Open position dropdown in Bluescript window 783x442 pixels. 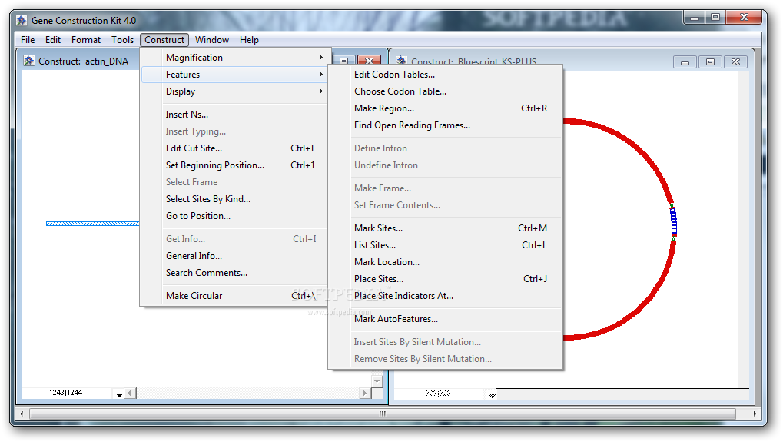coord(492,395)
